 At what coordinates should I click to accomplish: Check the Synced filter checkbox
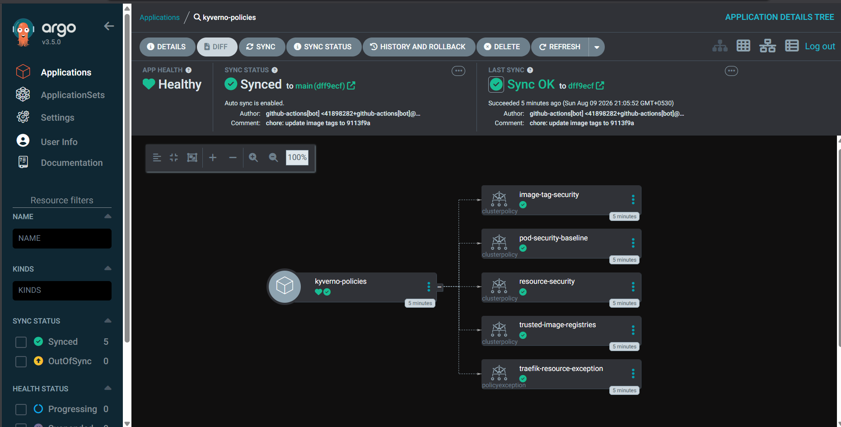tap(21, 342)
